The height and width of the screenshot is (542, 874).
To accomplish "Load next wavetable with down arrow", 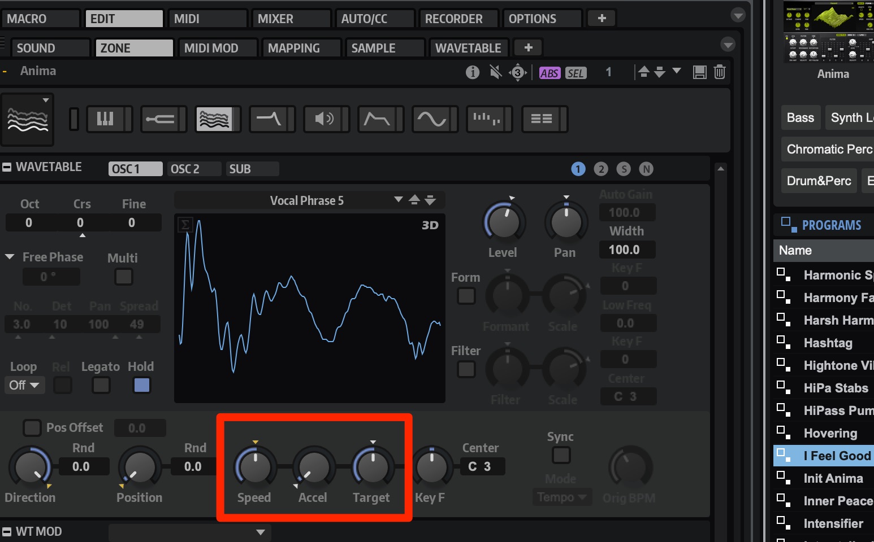I will (x=430, y=200).
